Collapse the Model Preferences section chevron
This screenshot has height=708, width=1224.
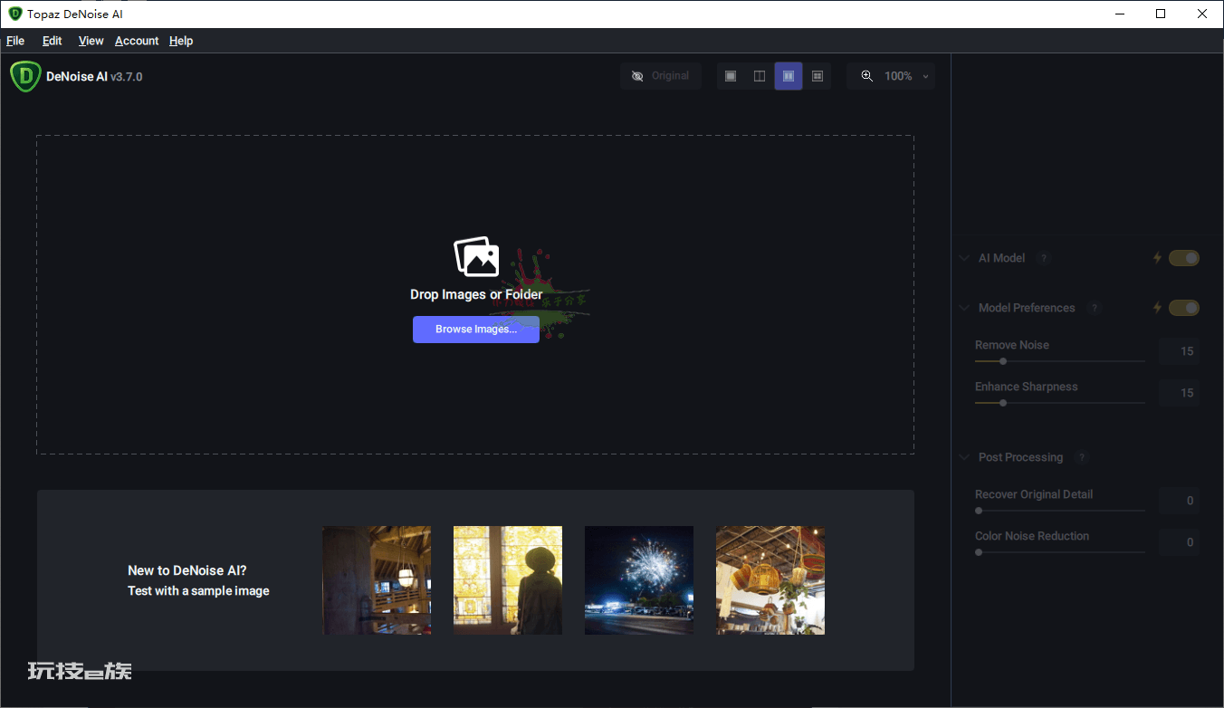964,308
